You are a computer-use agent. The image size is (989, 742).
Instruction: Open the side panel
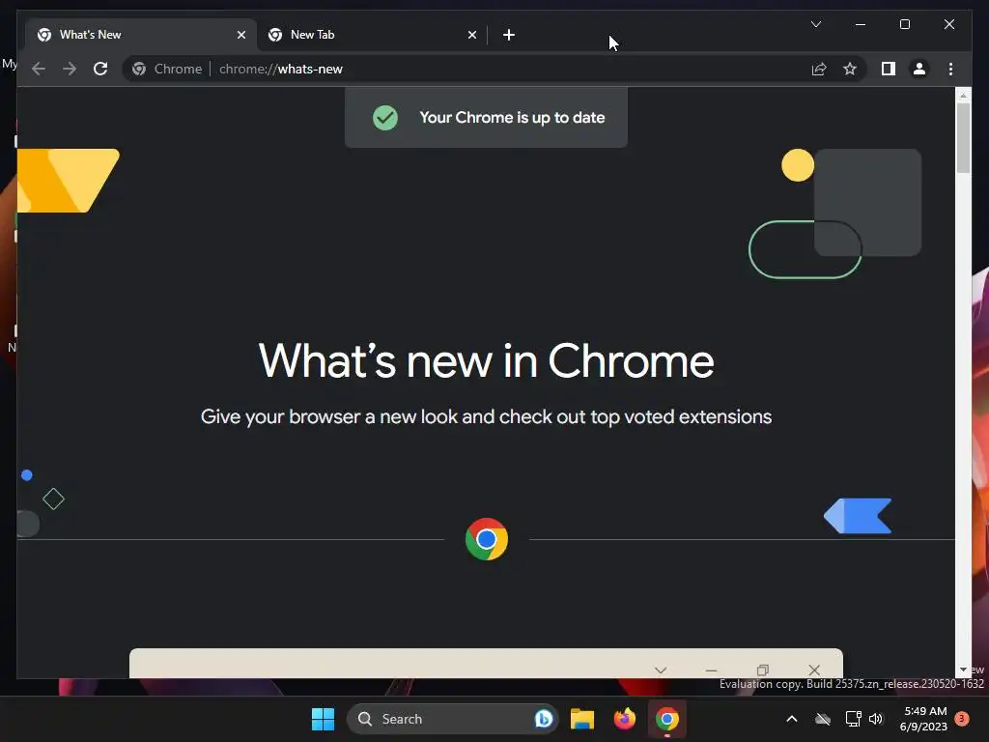(889, 69)
